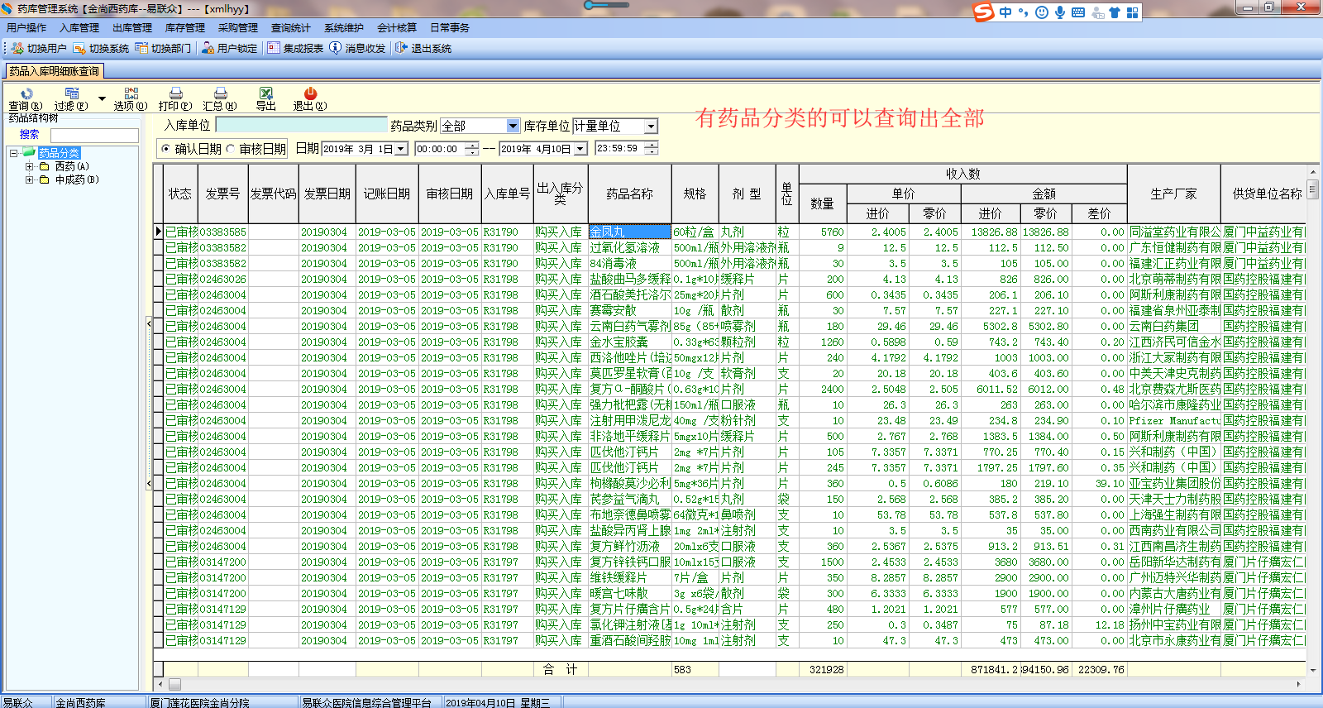Close the query with 退出(X)
Viewport: 1323px width, 708px height.
coord(310,99)
